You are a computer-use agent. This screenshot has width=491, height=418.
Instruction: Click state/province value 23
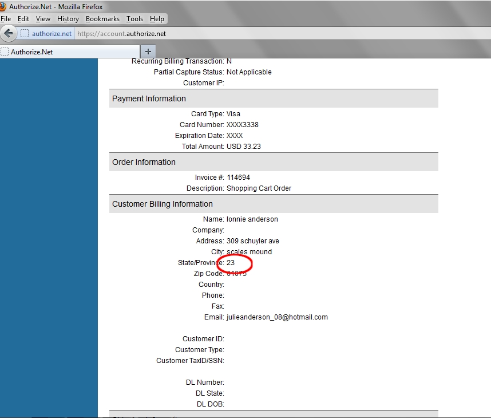(x=231, y=263)
